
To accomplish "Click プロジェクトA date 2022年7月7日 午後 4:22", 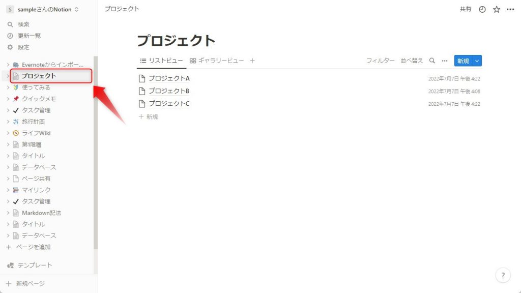I will pyautogui.click(x=454, y=79).
